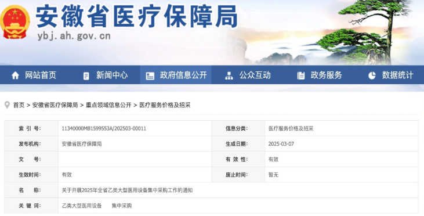Click the ybj.ah.gov.cn domain text

(74, 36)
